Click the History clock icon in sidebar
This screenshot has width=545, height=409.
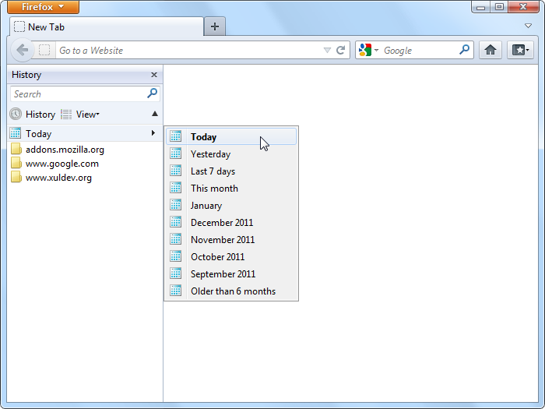click(x=16, y=115)
